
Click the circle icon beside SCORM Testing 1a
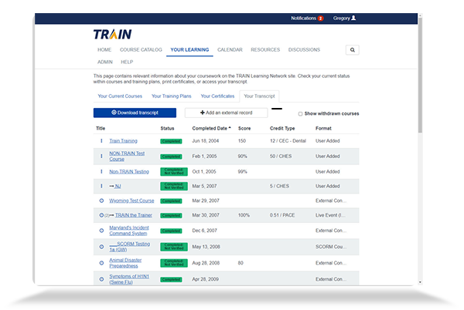tap(101, 247)
